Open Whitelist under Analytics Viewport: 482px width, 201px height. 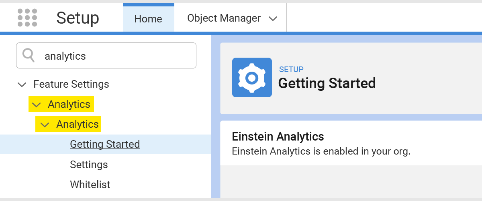[x=90, y=185]
